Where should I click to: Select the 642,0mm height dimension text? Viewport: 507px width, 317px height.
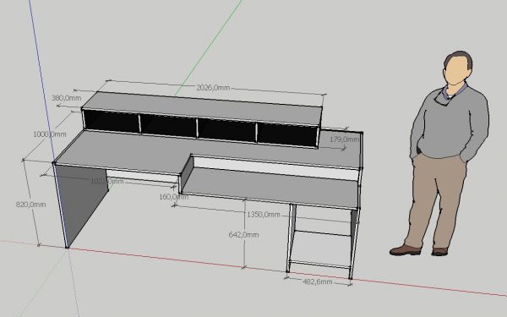[243, 234]
